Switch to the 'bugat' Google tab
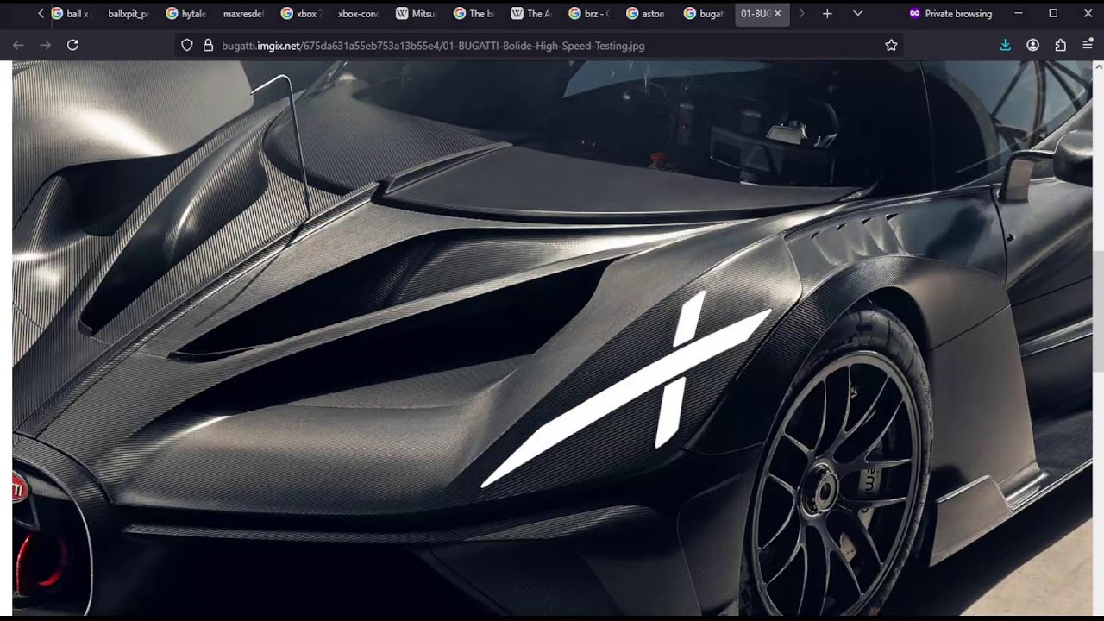The image size is (1104, 621). 704,14
